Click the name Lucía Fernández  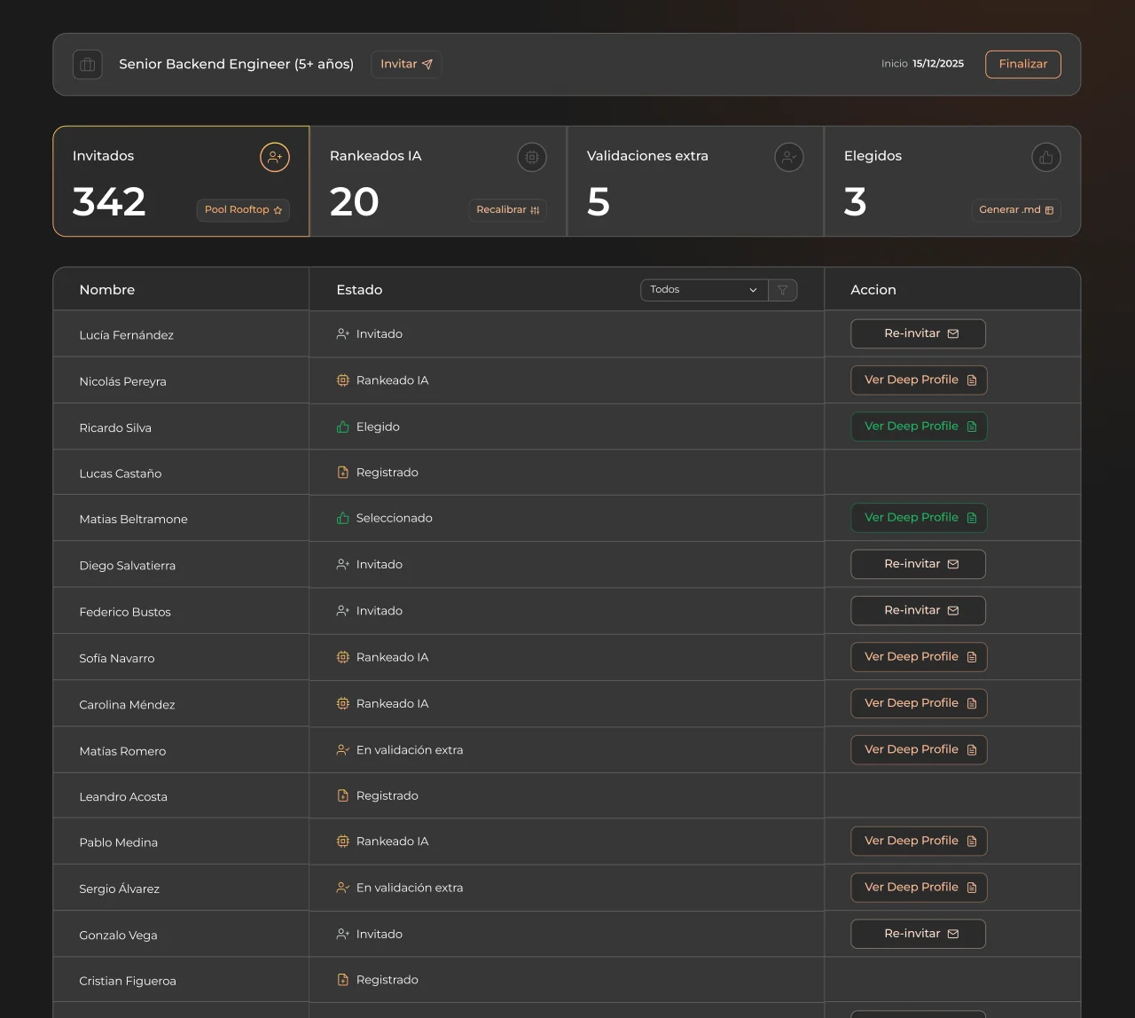126,335
